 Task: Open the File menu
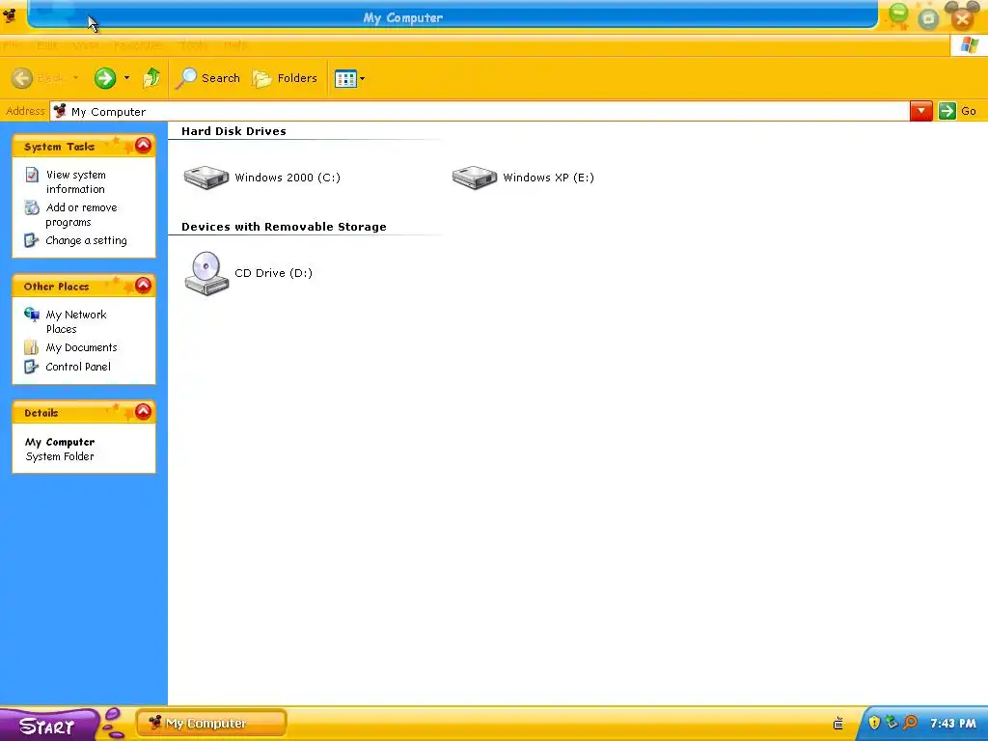coord(13,45)
